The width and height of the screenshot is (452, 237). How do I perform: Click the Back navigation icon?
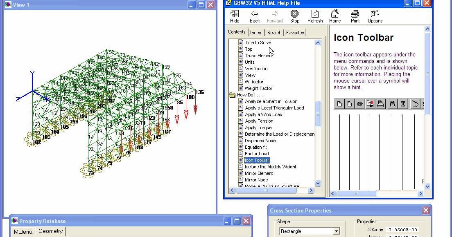point(254,16)
